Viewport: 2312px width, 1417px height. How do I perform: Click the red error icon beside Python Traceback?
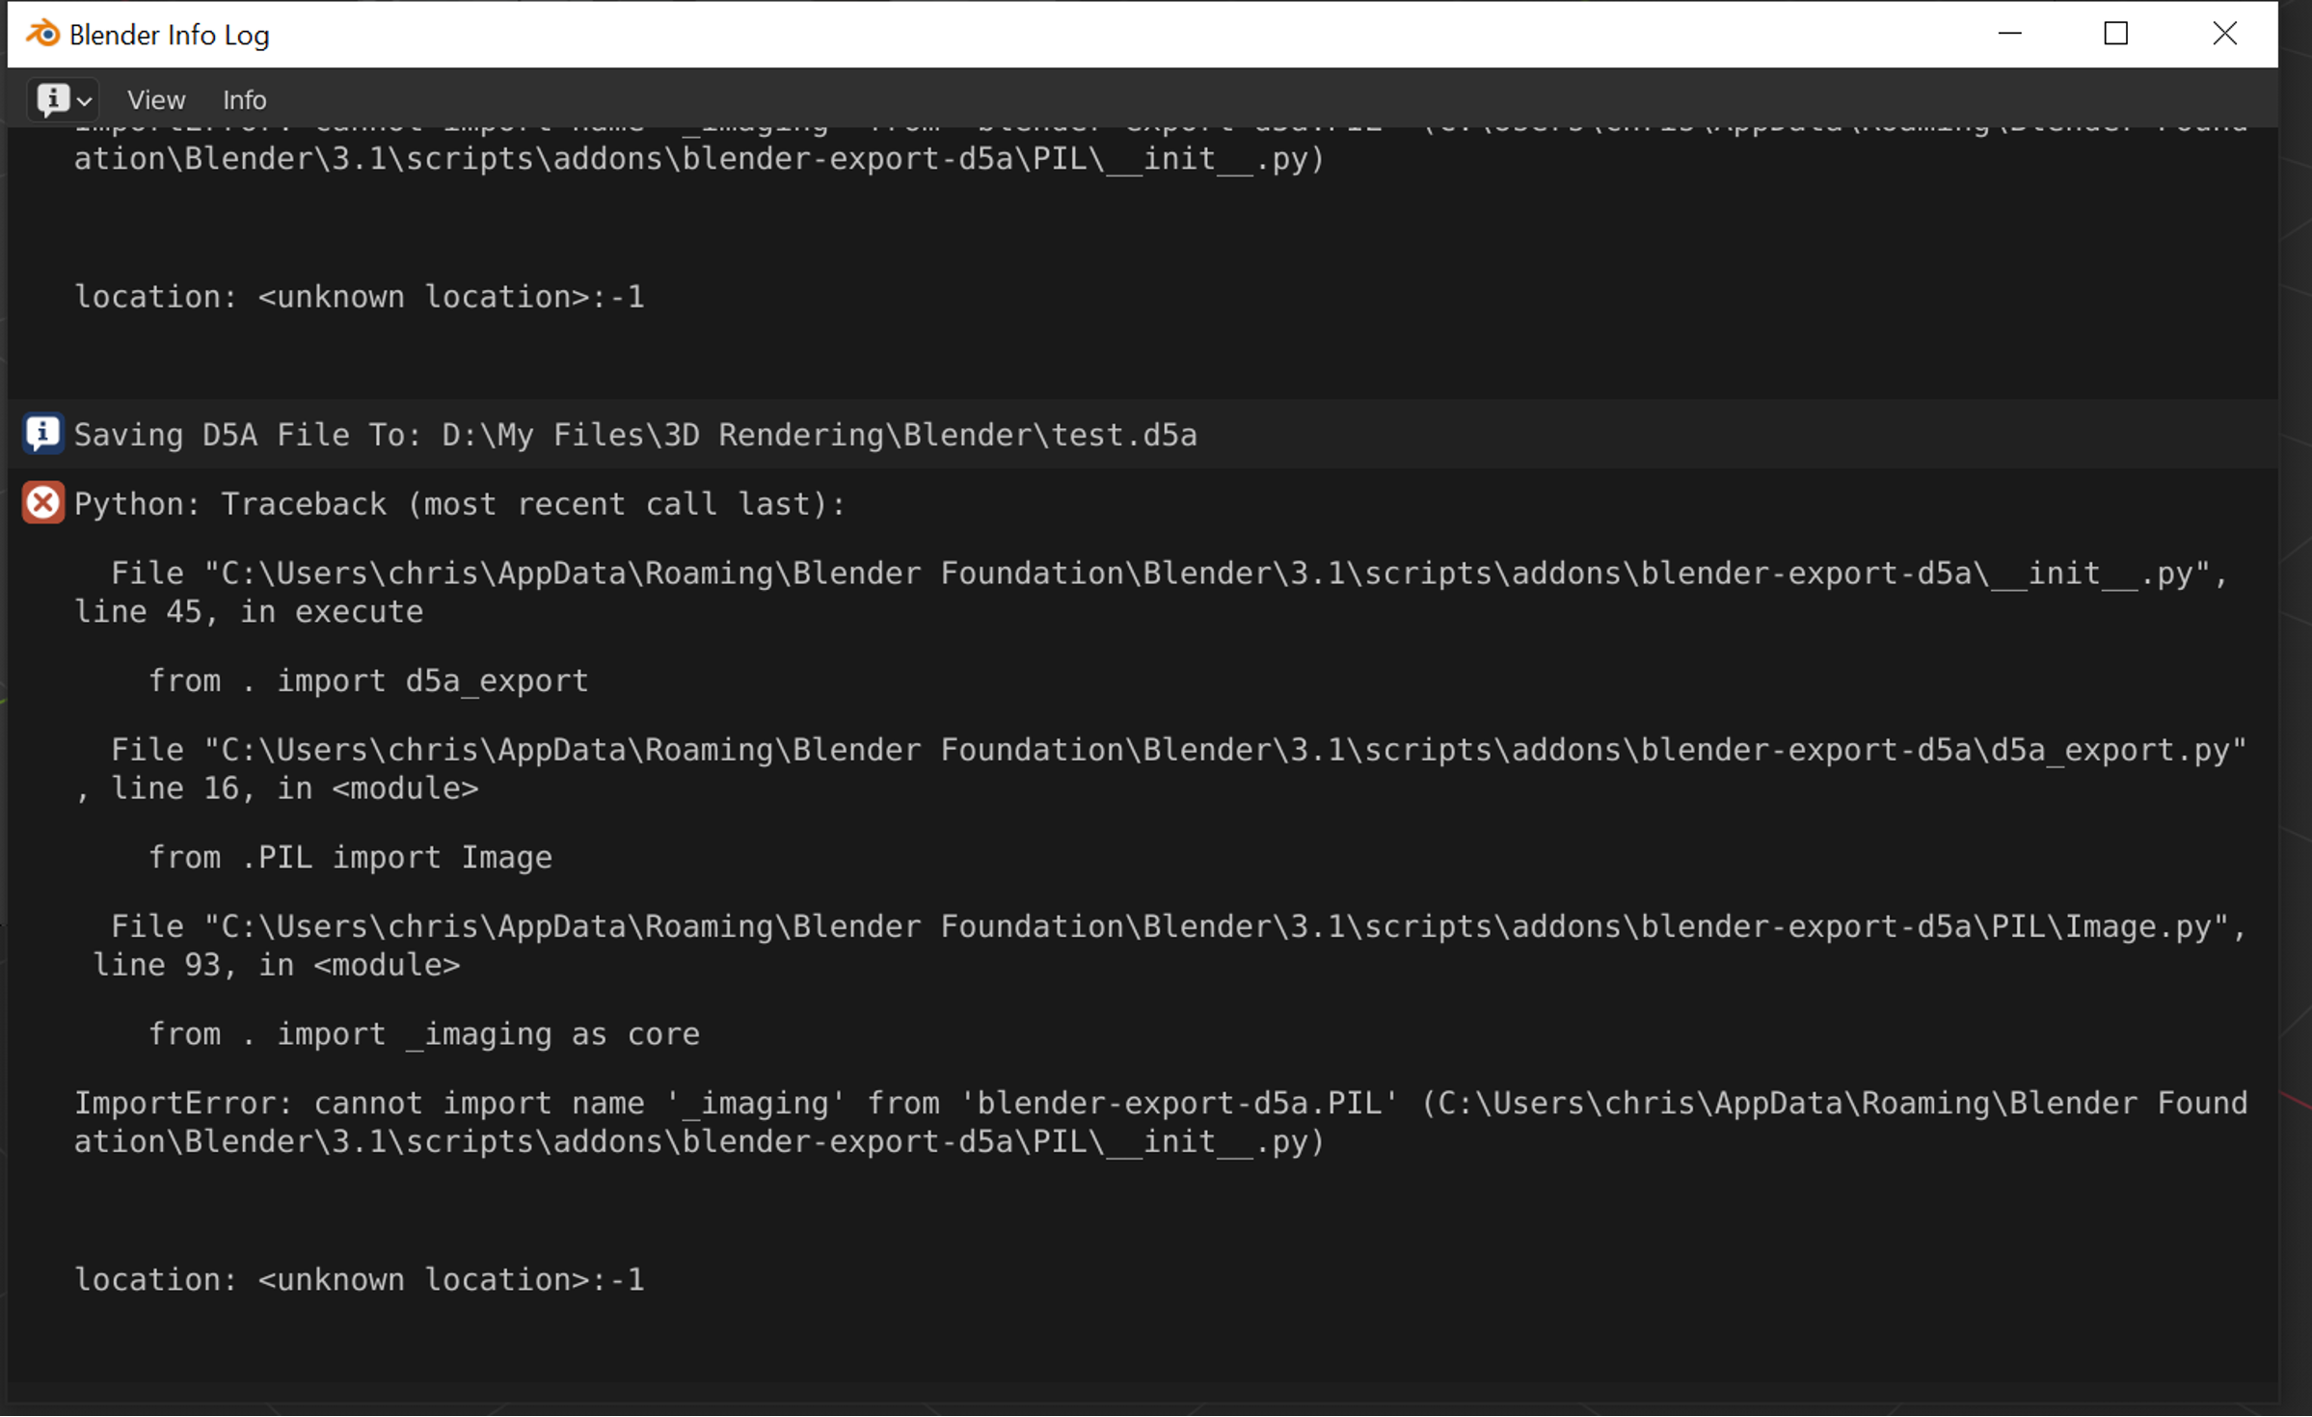tap(43, 503)
